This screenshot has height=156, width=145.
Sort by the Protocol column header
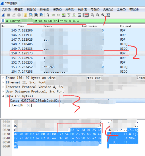pos(126,26)
